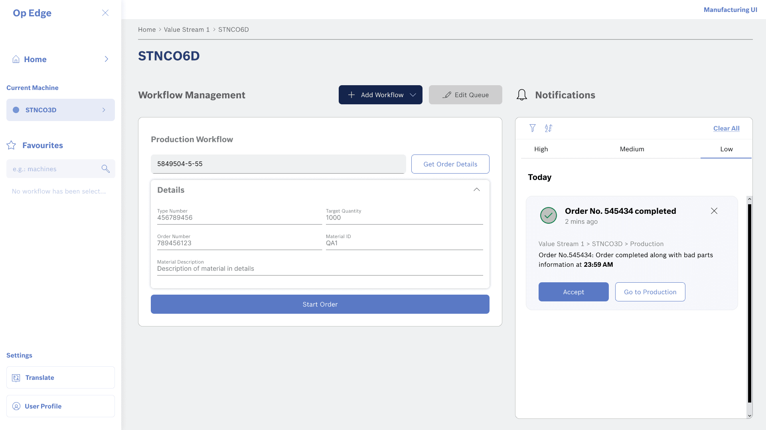Click the Clear All link
Viewport: 766px width, 430px height.
tap(726, 128)
